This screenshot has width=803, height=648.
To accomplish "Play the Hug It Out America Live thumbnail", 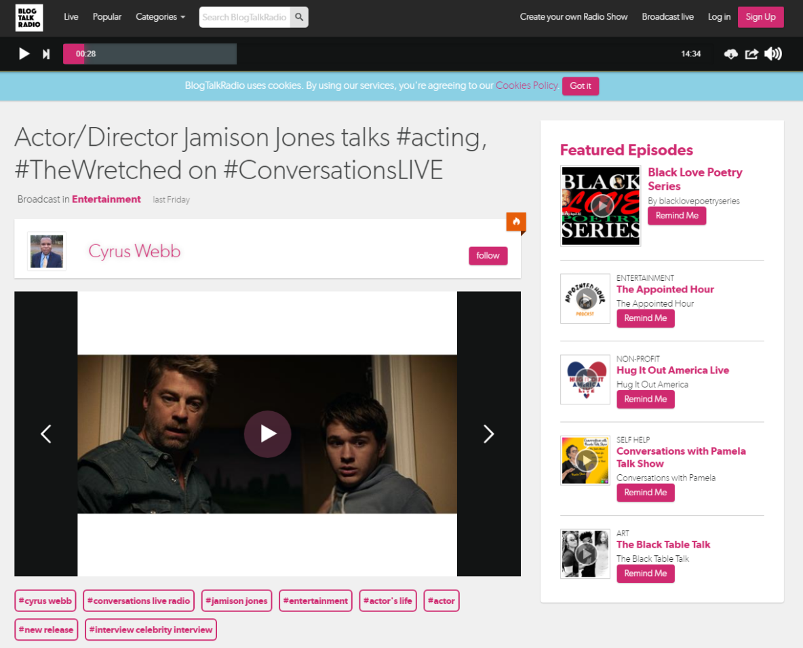I will point(585,379).
